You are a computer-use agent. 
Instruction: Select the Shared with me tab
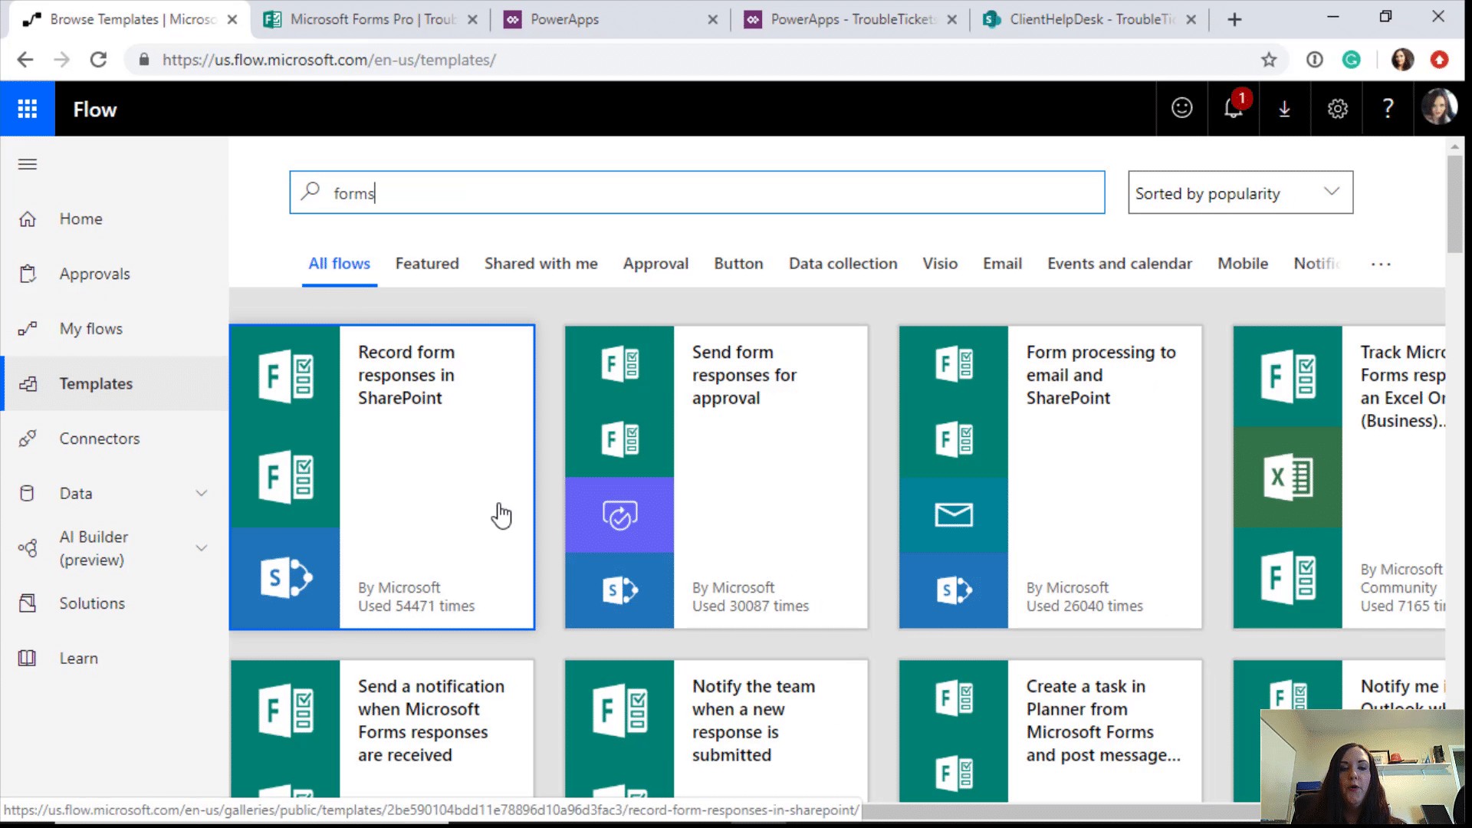(x=540, y=264)
